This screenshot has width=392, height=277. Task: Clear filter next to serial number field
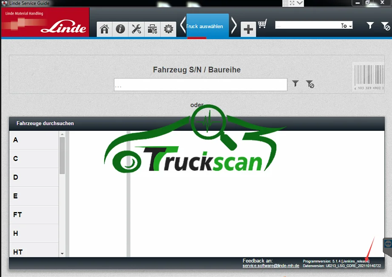tap(310, 84)
